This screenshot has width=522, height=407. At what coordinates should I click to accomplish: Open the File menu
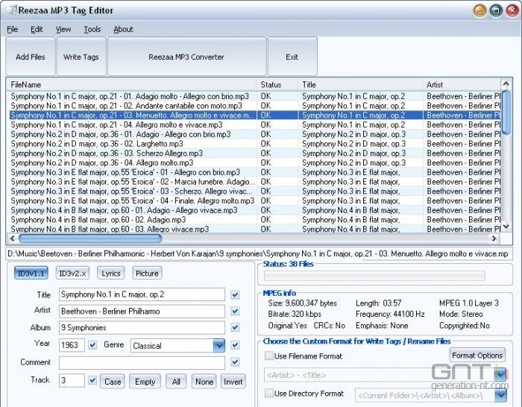click(13, 29)
